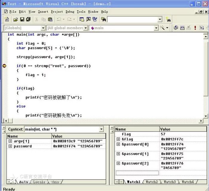
Task: Click the horizontal scroll left arrow
Action: click(x=6, y=121)
